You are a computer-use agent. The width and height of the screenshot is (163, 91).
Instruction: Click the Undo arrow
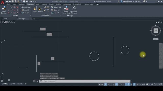(x=27, y=1)
